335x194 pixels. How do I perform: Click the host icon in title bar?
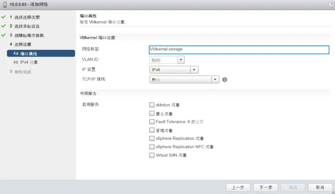pyautogui.click(x=5, y=4)
